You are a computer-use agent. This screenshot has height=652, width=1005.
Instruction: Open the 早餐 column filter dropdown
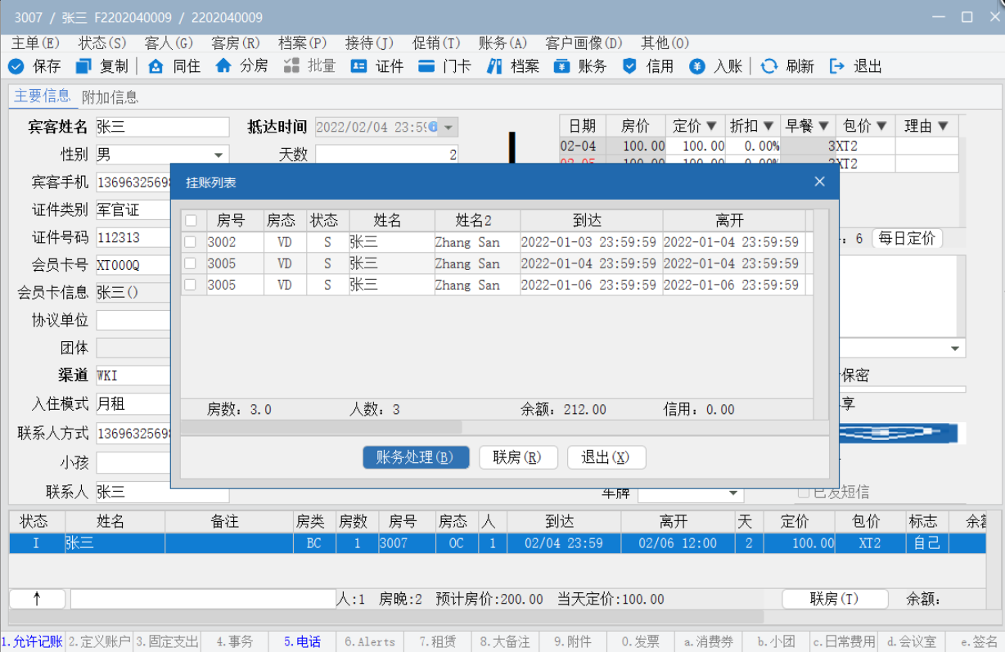823,126
